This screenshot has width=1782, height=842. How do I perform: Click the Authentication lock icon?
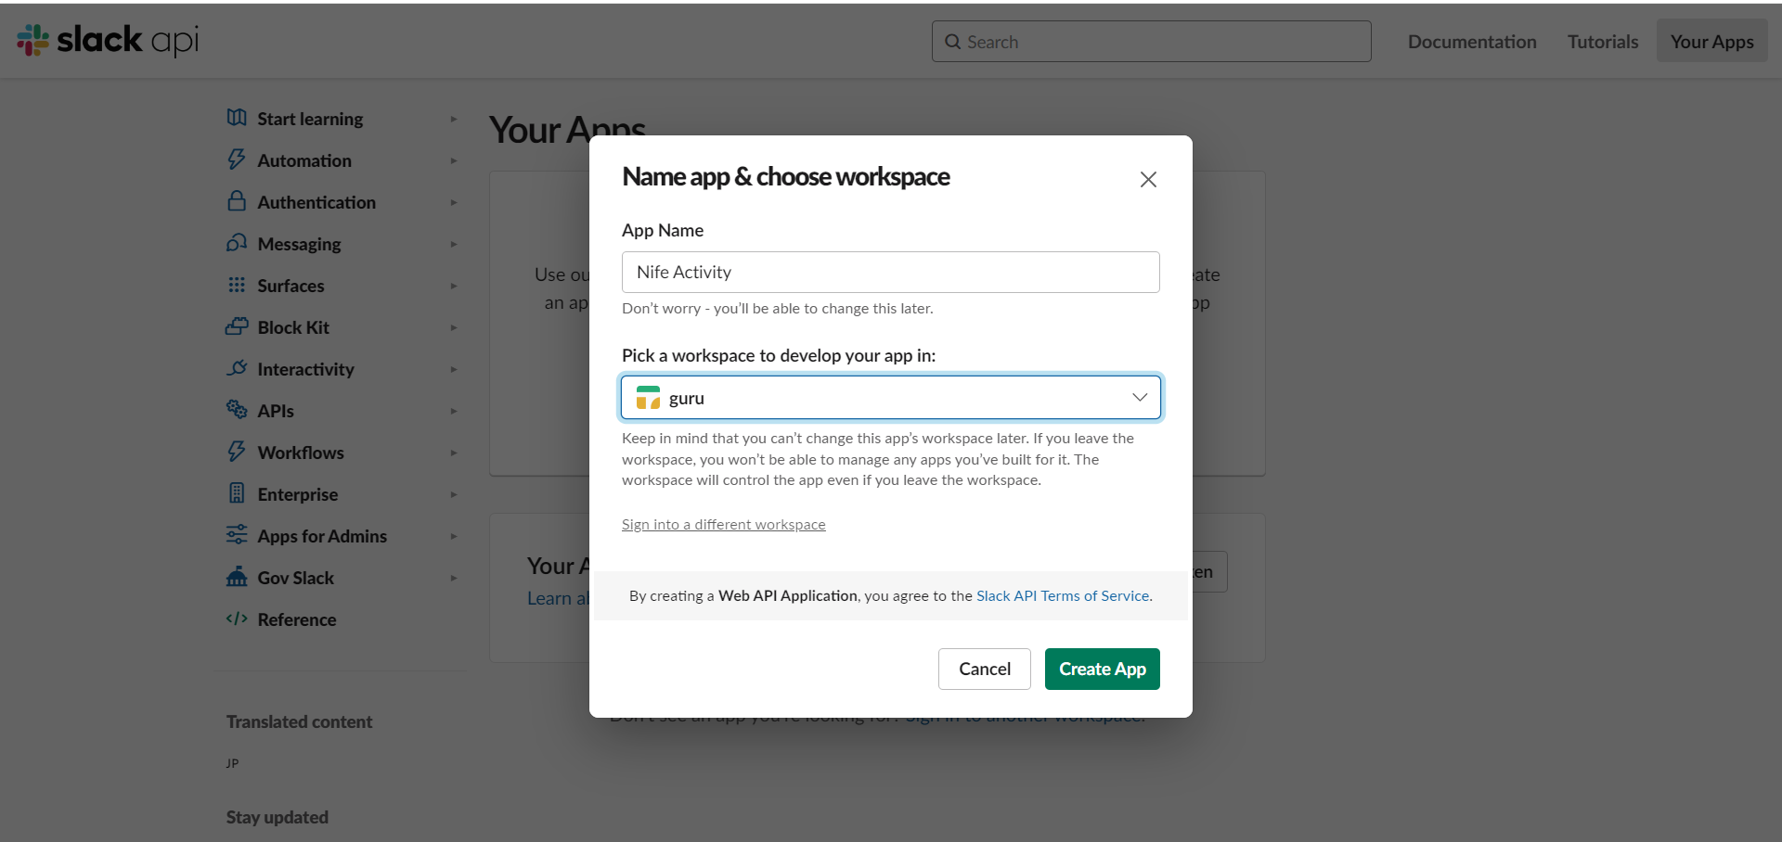click(237, 202)
